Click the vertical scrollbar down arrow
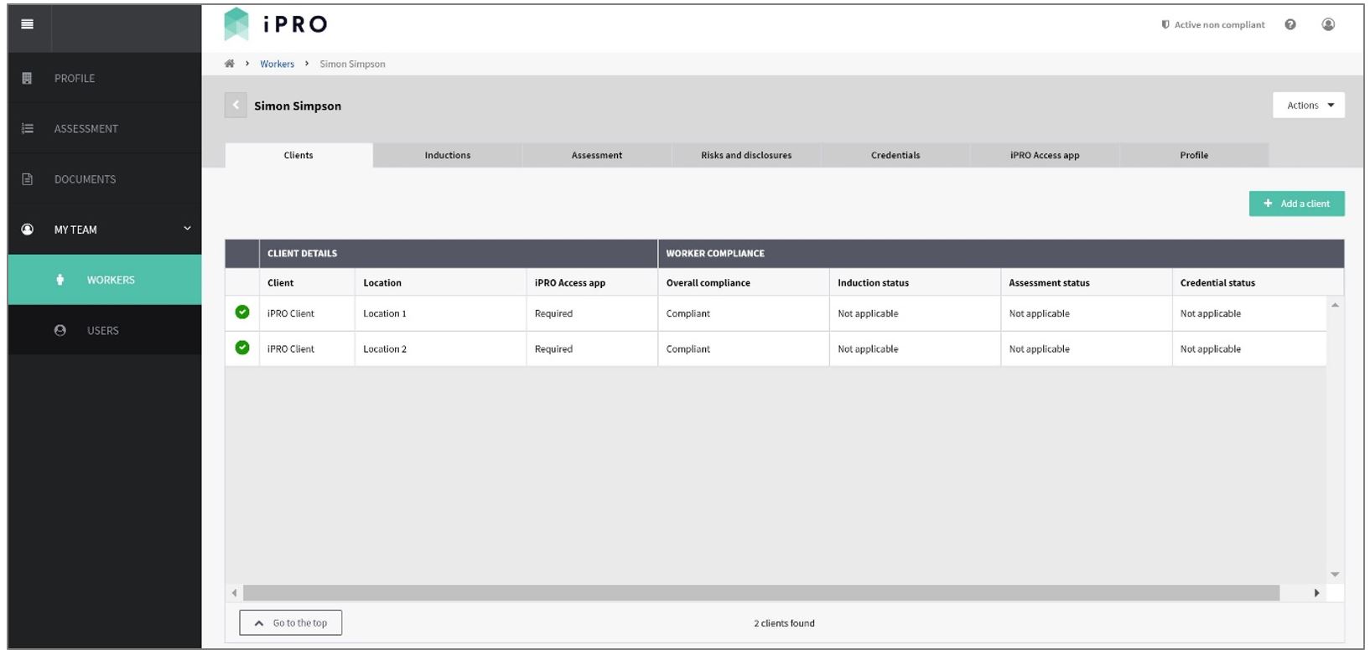The width and height of the screenshot is (1370, 655). tap(1335, 575)
